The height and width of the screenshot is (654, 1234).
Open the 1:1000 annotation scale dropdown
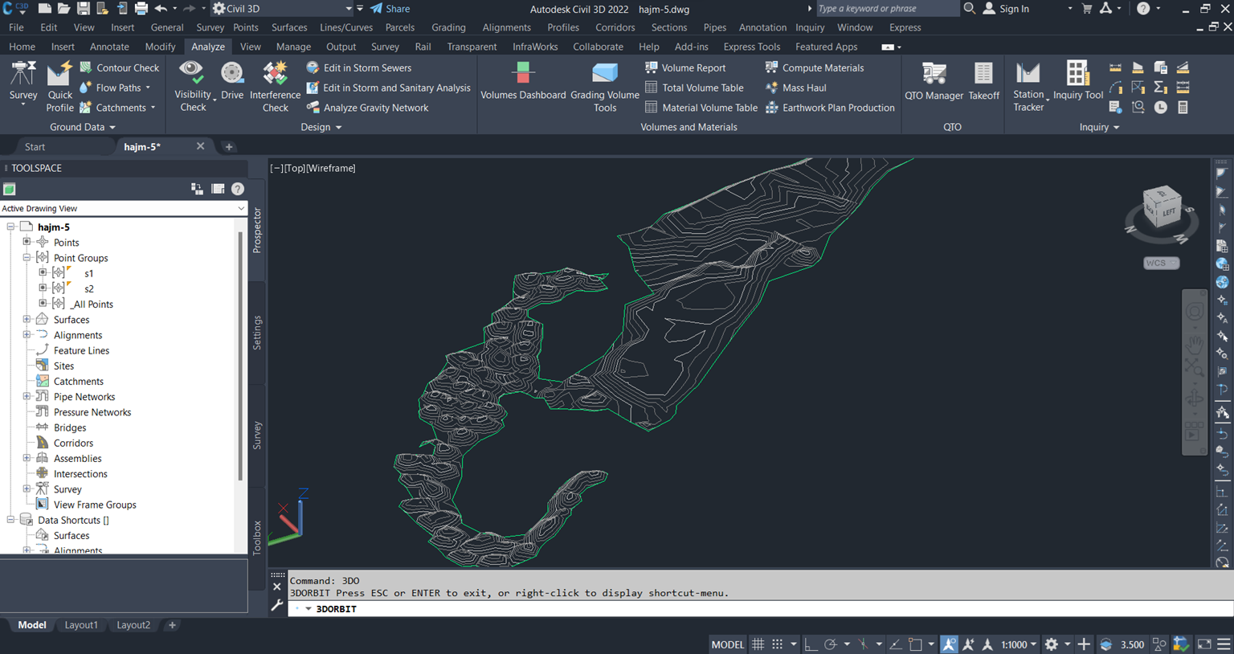point(1018,644)
